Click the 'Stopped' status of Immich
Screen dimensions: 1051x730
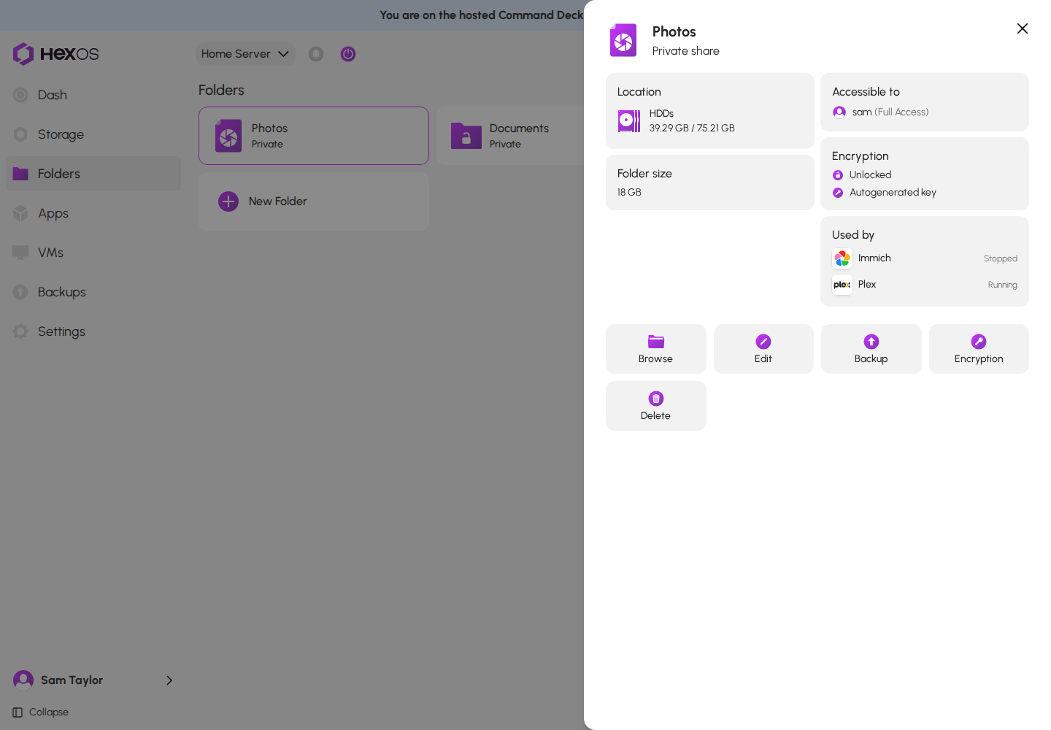click(x=1001, y=258)
